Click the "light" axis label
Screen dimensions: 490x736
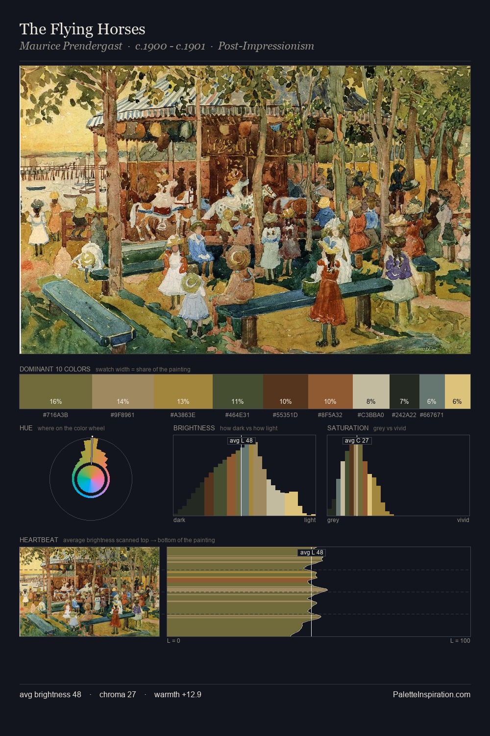click(x=310, y=520)
